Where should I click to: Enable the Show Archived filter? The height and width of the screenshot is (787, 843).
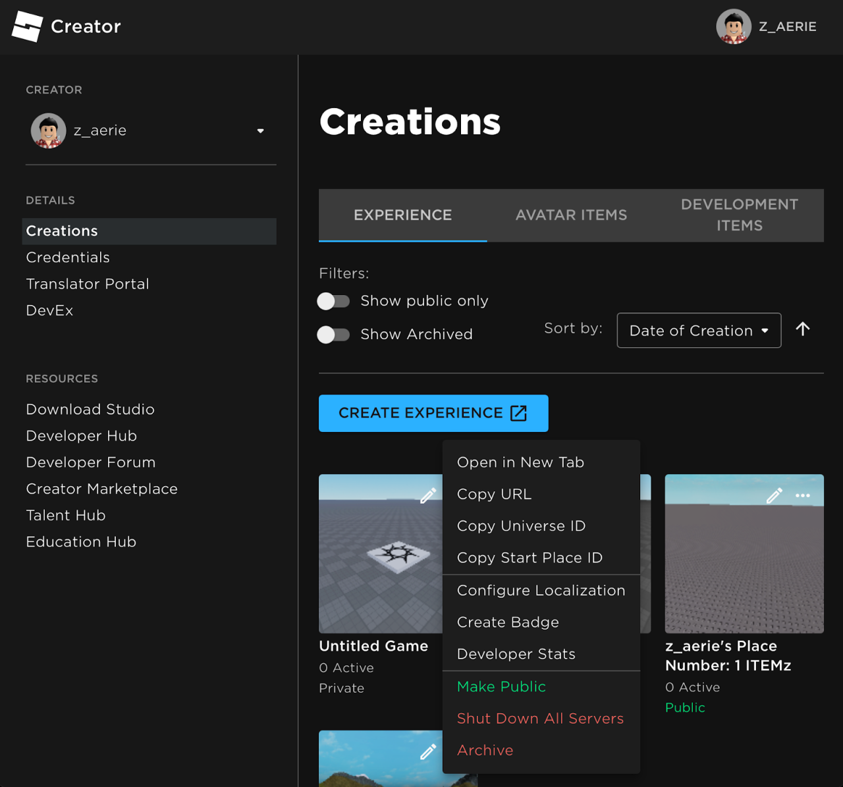pyautogui.click(x=333, y=335)
